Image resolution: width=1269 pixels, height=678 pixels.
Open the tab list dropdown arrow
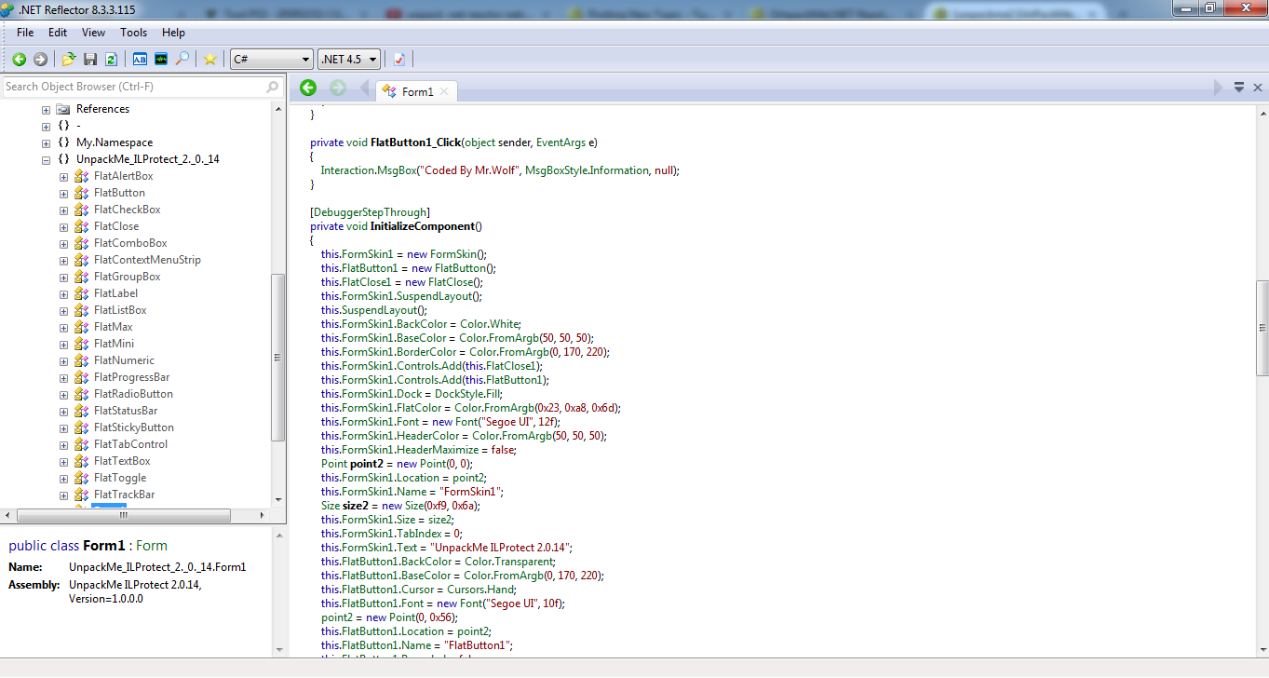click(1239, 88)
